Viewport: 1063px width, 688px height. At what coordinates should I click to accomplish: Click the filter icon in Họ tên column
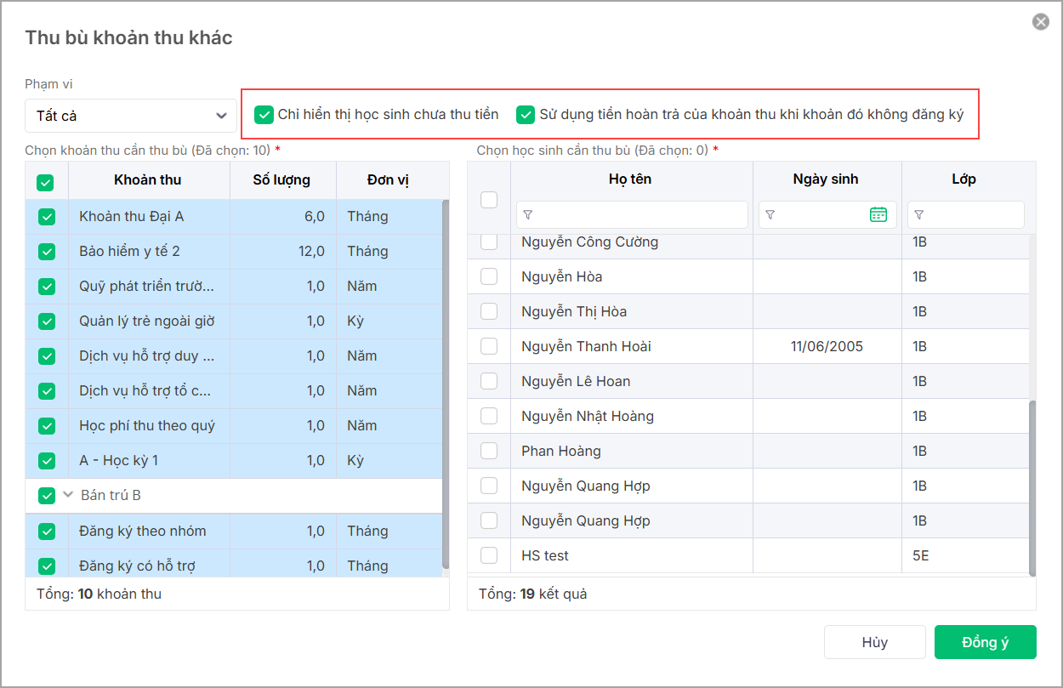(x=527, y=215)
